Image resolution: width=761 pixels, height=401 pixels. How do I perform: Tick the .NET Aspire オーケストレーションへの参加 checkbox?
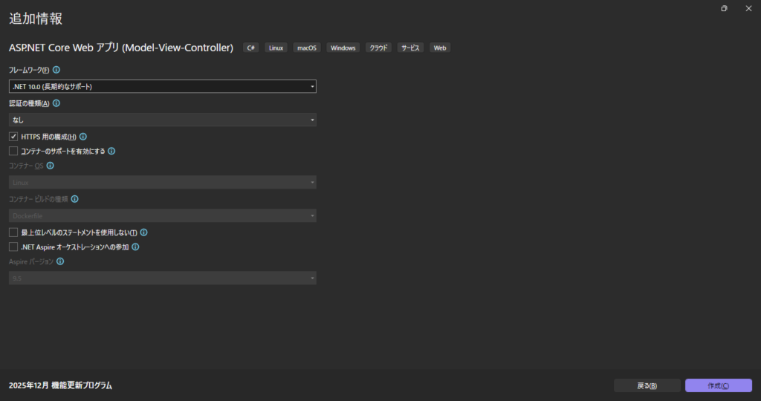point(13,247)
